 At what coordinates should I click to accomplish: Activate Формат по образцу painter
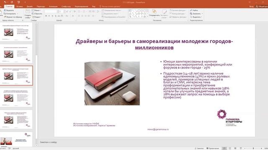[13, 17]
